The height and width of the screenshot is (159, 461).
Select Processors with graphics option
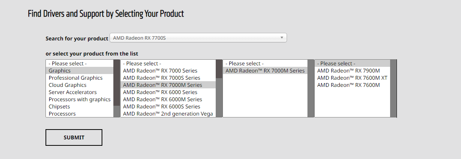[80, 99]
